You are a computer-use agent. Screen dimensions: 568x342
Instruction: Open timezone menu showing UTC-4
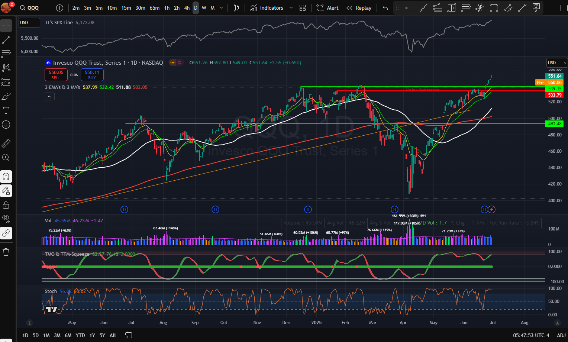point(531,335)
